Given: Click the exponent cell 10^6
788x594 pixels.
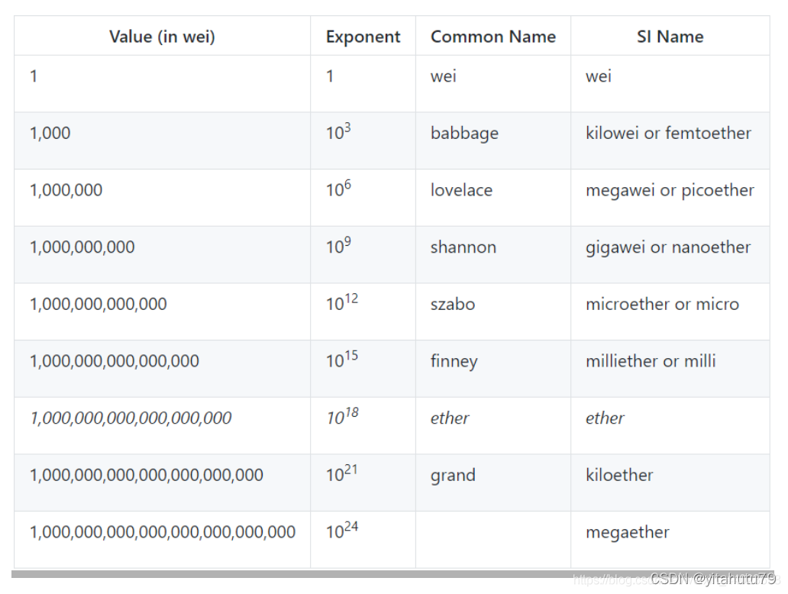Looking at the screenshot, I should (338, 189).
